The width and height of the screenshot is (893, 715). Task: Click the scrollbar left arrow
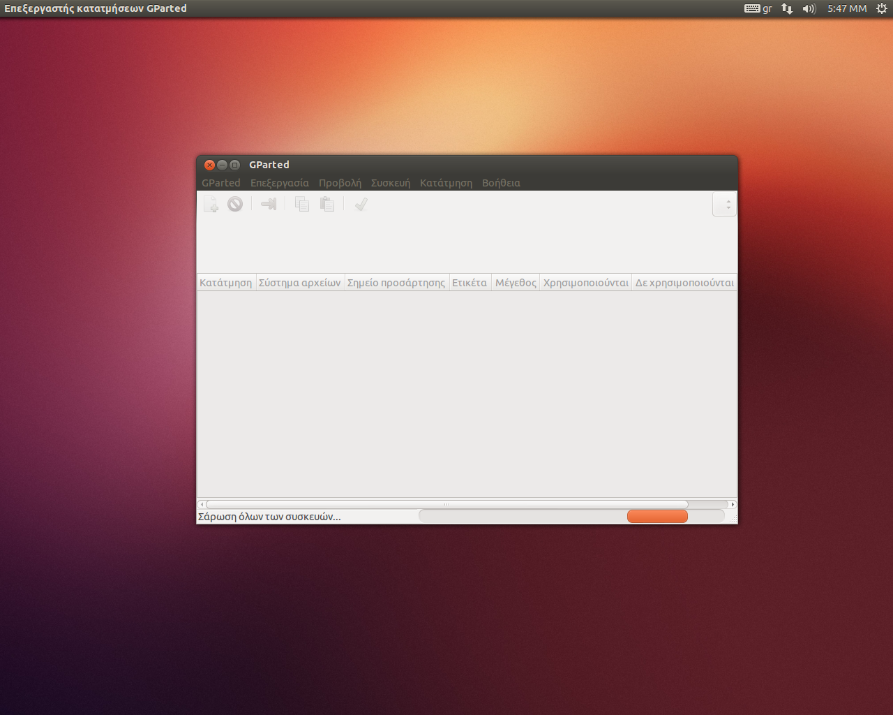coord(202,504)
